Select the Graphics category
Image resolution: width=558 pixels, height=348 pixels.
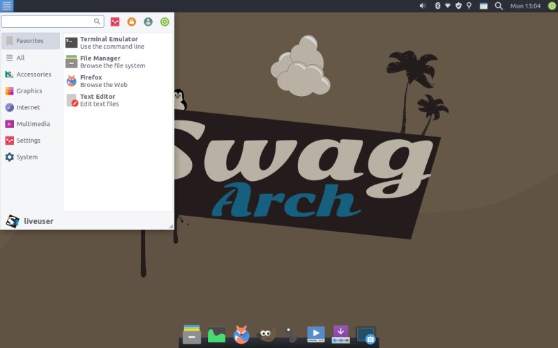tap(29, 91)
